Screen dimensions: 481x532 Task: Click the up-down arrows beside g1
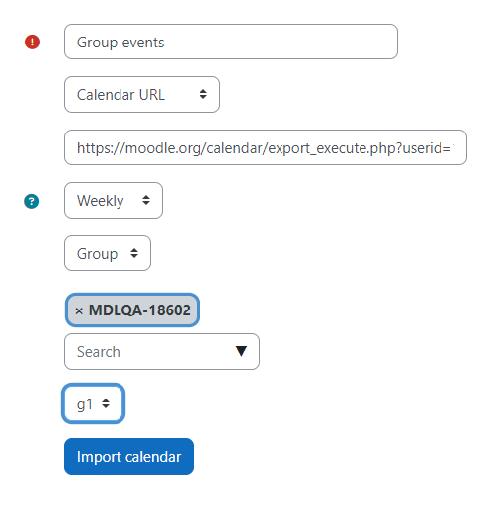(x=106, y=403)
